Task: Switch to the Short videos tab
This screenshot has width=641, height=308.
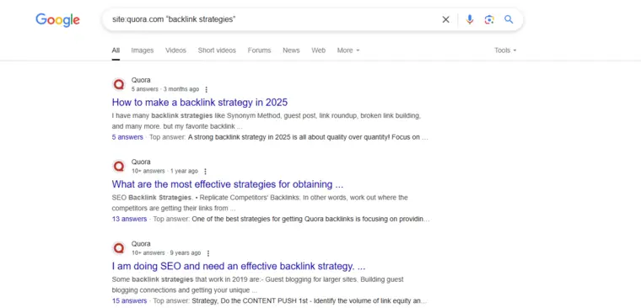Action: 217,50
